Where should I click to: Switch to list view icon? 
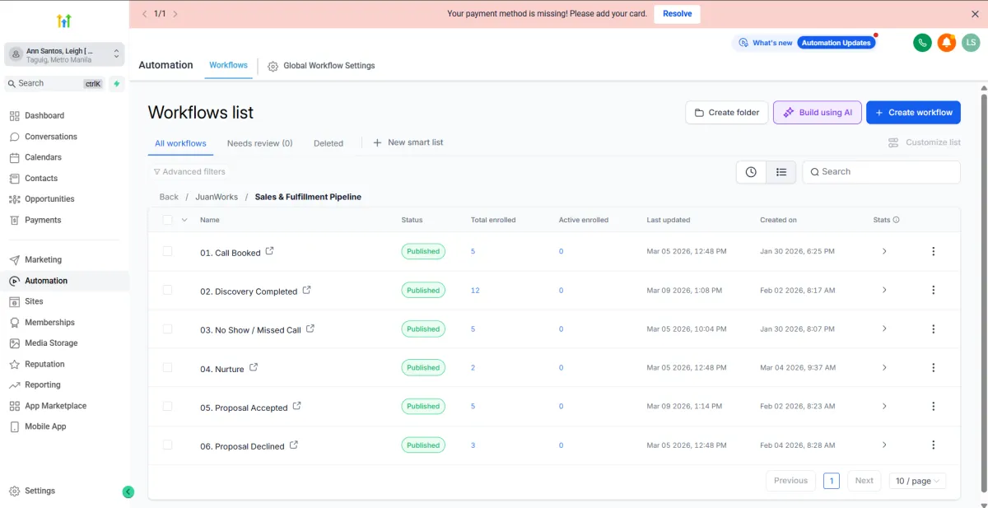(x=781, y=172)
